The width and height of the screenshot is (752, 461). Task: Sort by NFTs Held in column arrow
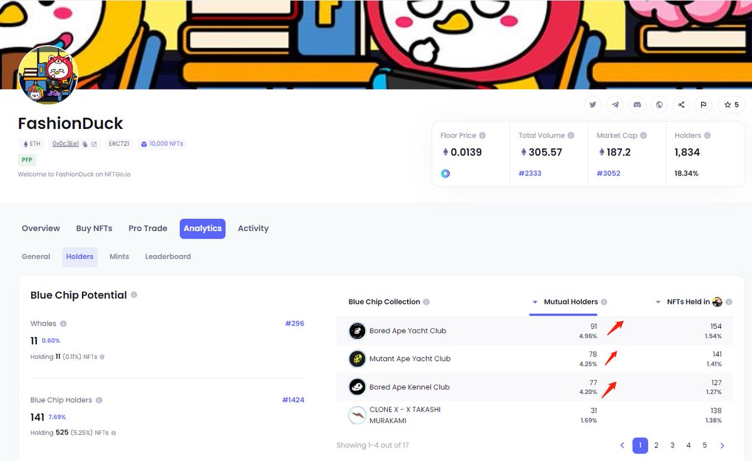point(658,302)
